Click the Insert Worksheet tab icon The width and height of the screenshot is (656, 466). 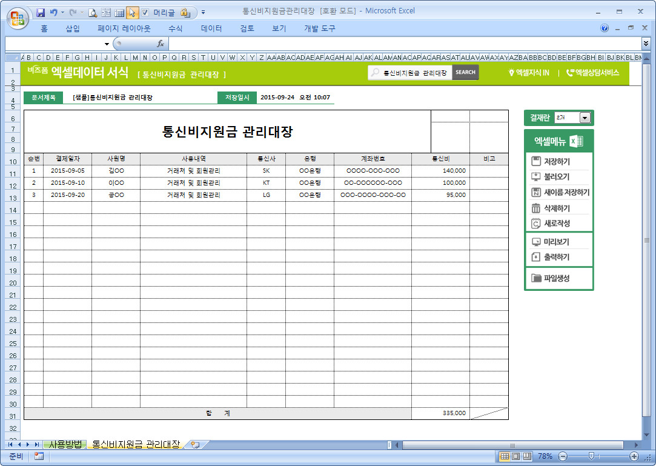195,445
